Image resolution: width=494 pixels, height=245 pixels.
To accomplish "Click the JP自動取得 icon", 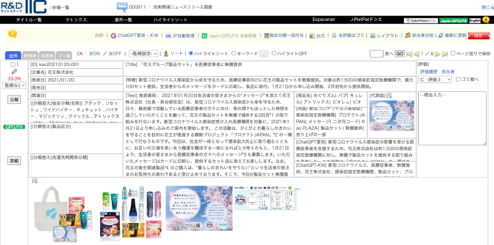I will click(x=168, y=36).
